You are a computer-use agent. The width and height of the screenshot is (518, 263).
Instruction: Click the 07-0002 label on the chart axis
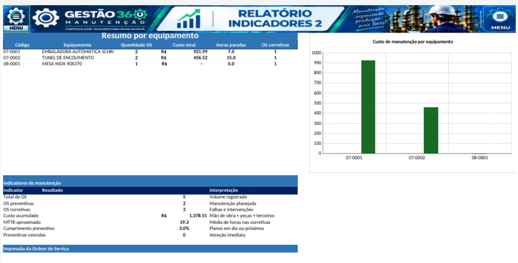click(x=417, y=158)
